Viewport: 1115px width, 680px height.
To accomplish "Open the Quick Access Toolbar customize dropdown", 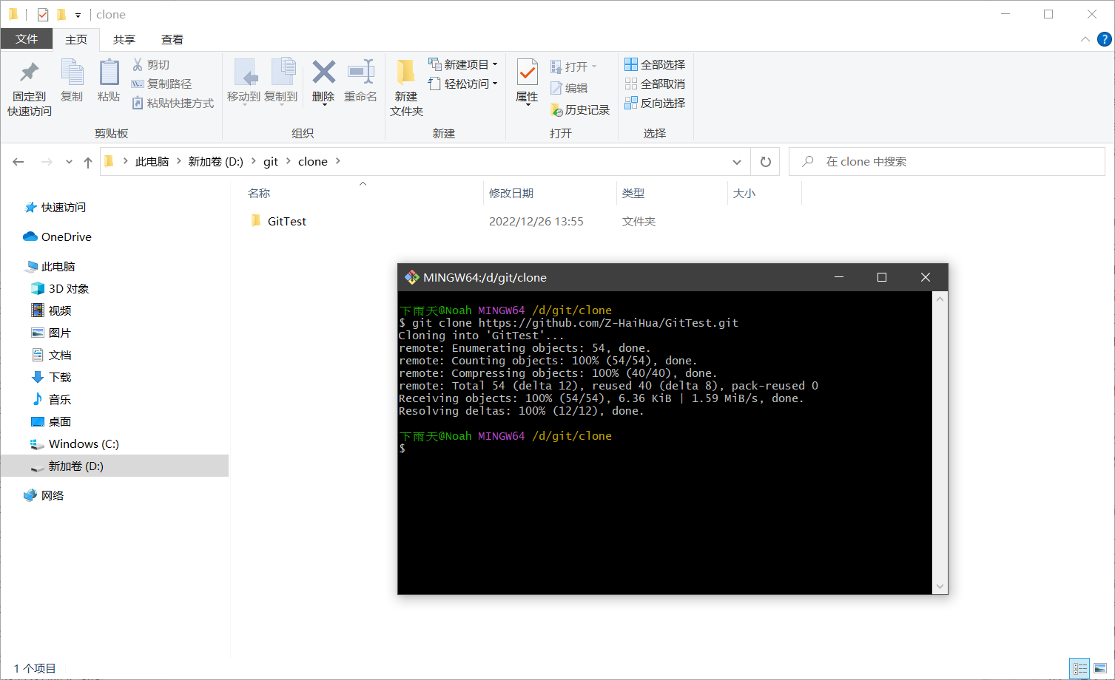I will pos(78,15).
